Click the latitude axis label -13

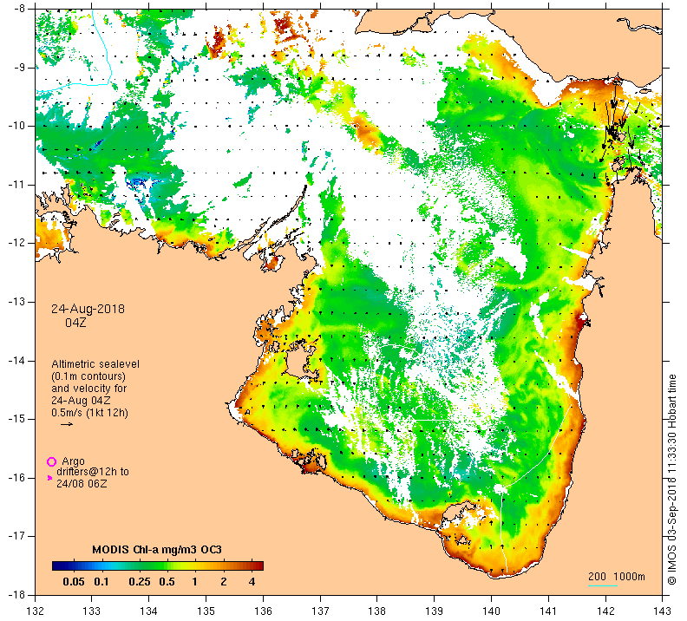16,302
